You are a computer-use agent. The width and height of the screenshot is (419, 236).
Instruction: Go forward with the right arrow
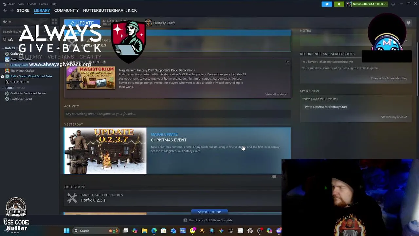tap(12, 10)
